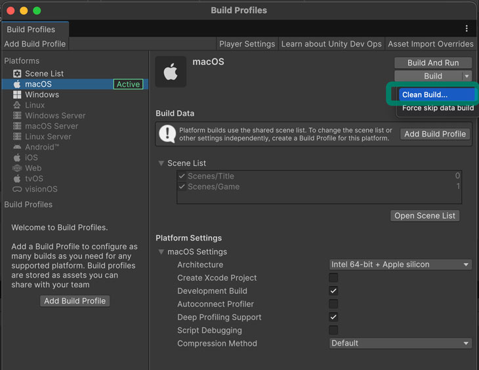Click the Web platform icon
Screen dimensions: 479x370
(x=17, y=168)
